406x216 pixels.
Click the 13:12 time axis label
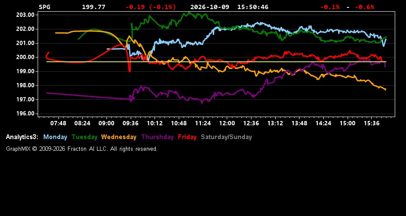coord(275,123)
